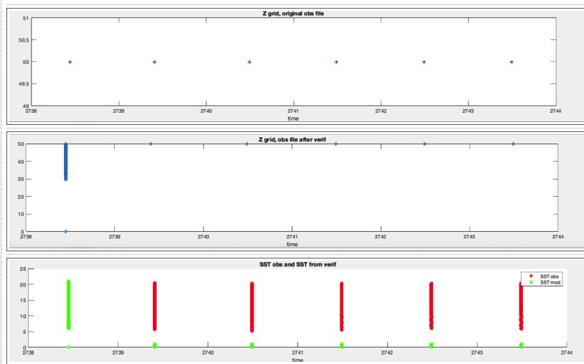This screenshot has height=364, width=584.
Task: Click the lone blue point at depth zero
Action: [66, 231]
